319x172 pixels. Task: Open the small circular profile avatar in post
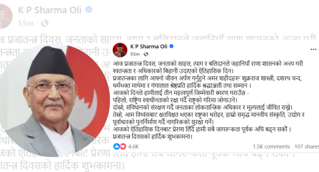120,50
